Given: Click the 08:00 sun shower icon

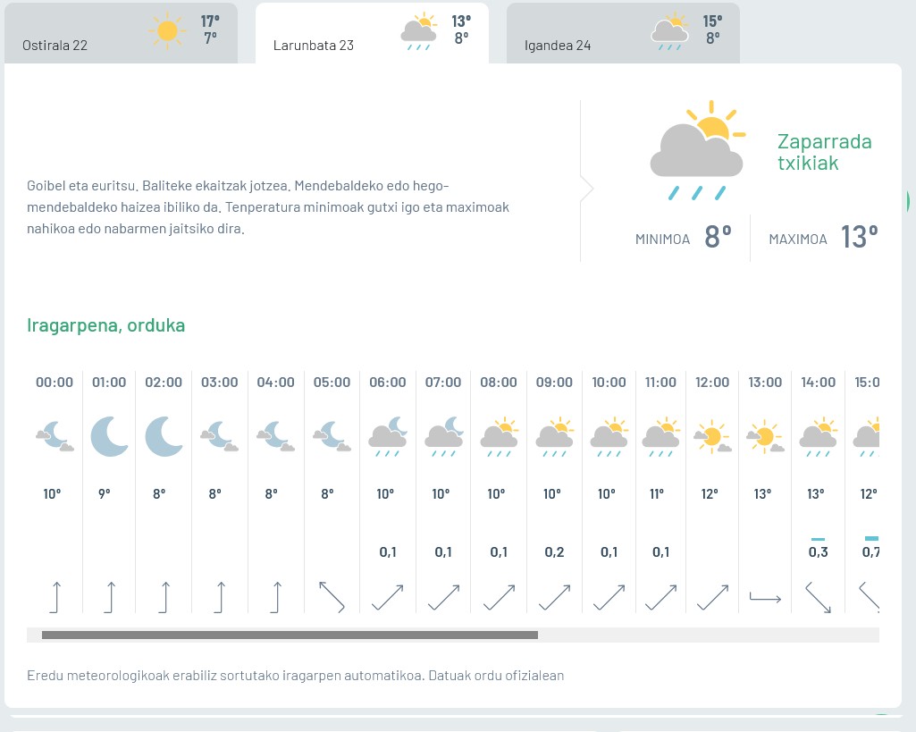Looking at the screenshot, I should pos(499,436).
